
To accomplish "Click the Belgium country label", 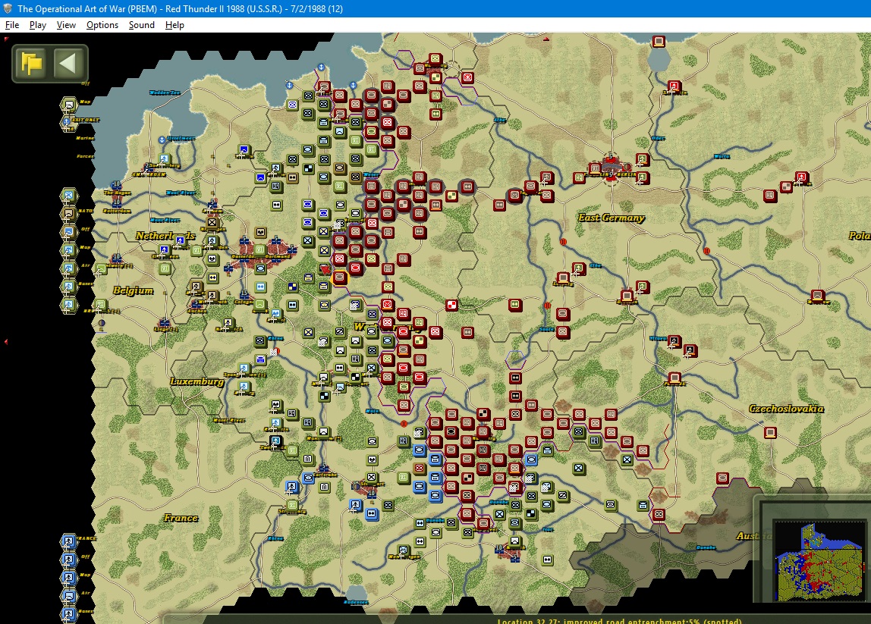I will [x=133, y=290].
